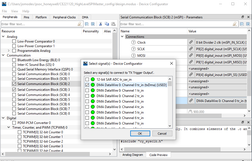The height and width of the screenshot is (161, 252).
Task: Click the link icon beside the DMA DataWire 0 Channel 0 value
Action: pyautogui.click(x=191, y=101)
